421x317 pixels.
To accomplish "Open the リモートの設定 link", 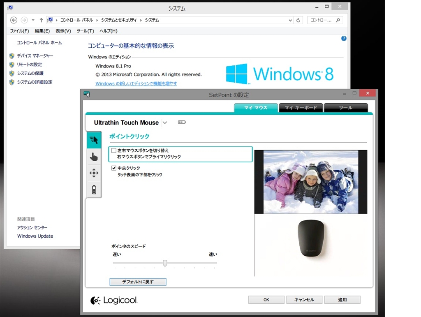I will coord(30,65).
